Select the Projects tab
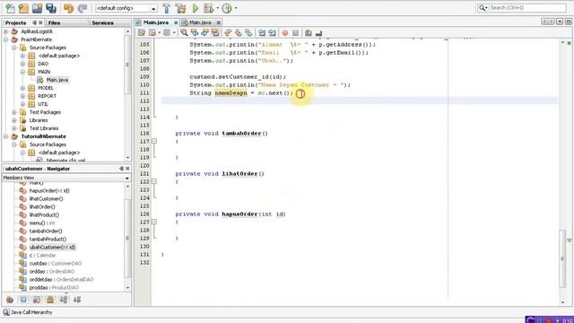 (x=15, y=22)
